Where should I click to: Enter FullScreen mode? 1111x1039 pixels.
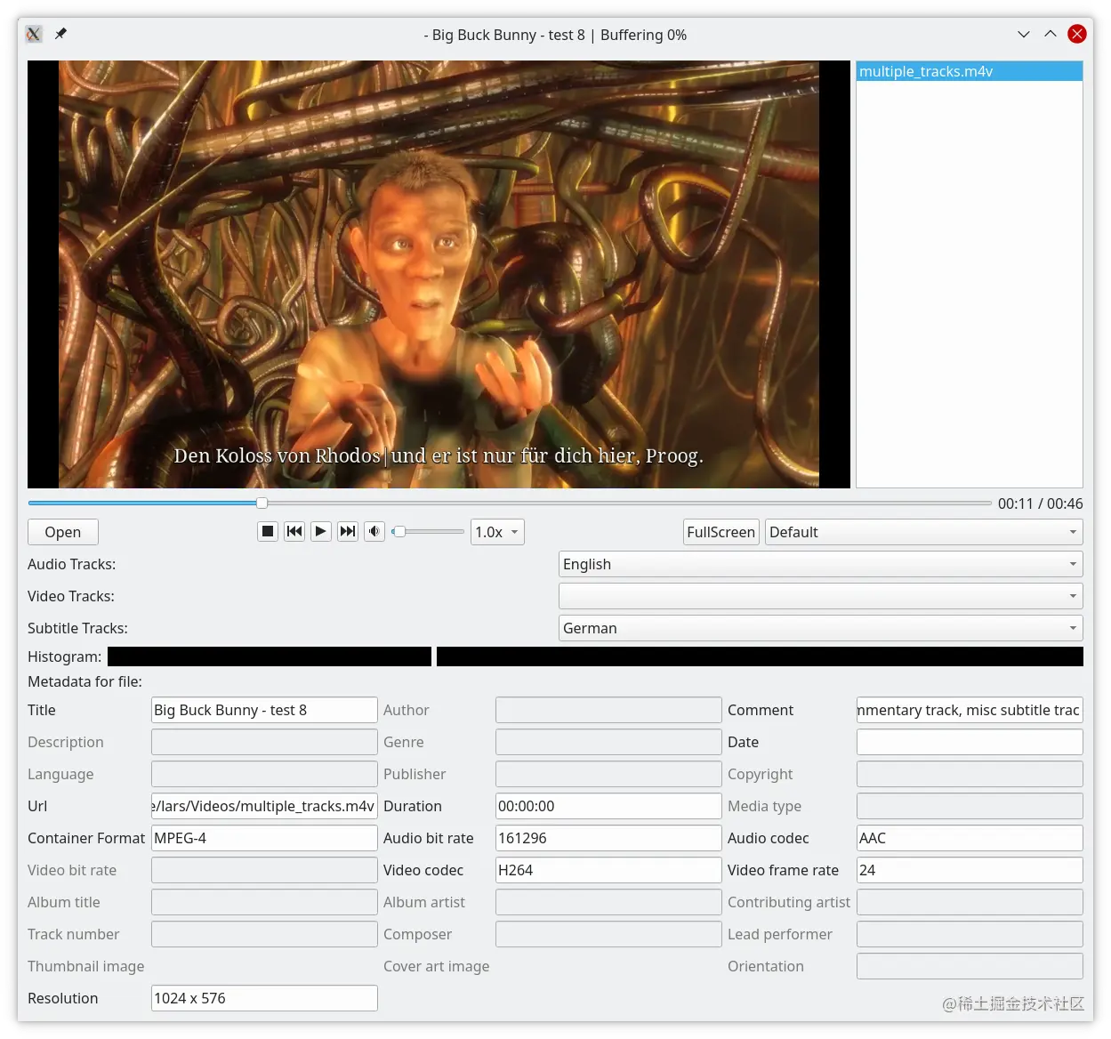point(721,532)
